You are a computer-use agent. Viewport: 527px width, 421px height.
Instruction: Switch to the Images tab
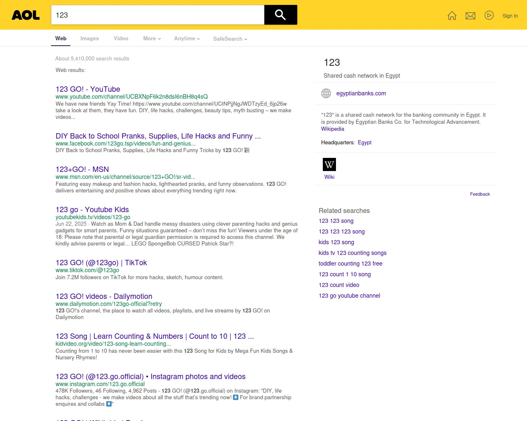tap(89, 39)
